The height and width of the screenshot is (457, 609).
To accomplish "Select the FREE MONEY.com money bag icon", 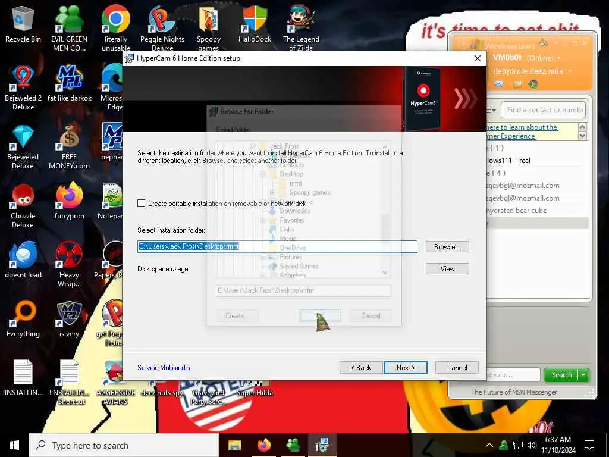I will click(x=69, y=147).
